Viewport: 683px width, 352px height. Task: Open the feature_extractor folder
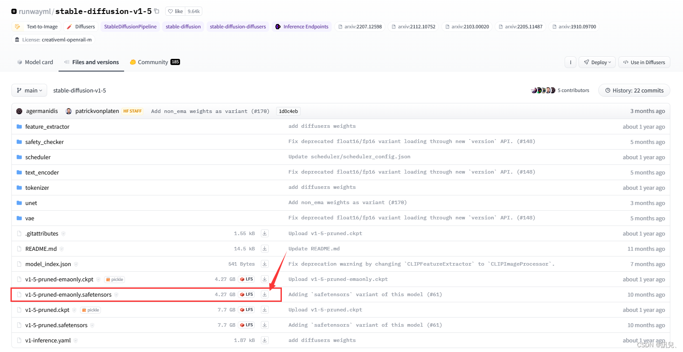tap(47, 126)
